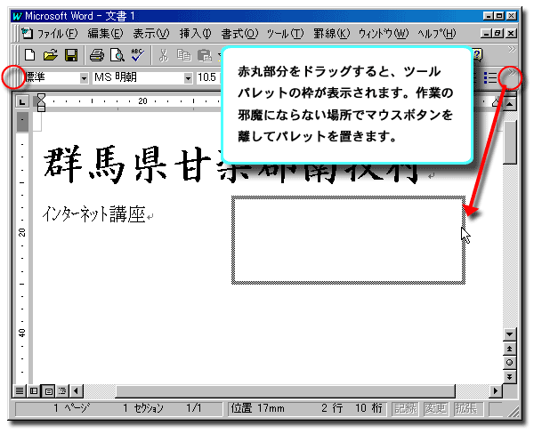Open the ヘルプ(H) menu
This screenshot has width=534, height=434.
[437, 34]
